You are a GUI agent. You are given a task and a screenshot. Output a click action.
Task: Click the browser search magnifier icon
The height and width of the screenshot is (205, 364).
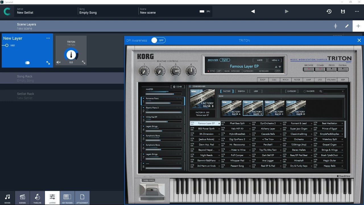click(x=320, y=91)
